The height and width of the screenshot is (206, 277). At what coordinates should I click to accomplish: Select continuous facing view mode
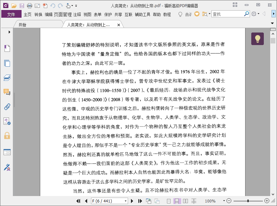pyautogui.click(x=194, y=201)
